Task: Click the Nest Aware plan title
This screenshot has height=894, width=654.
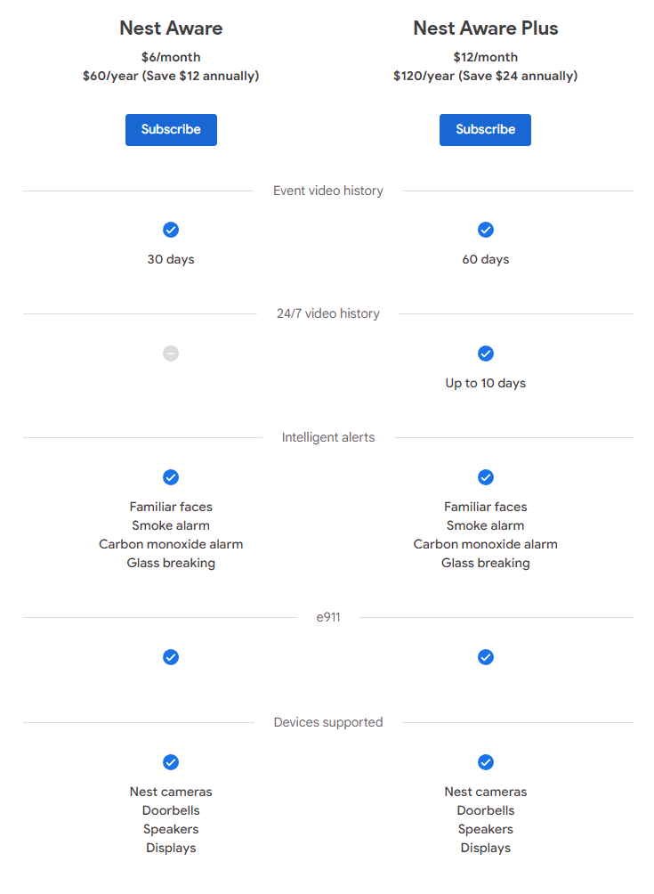Action: 171,28
